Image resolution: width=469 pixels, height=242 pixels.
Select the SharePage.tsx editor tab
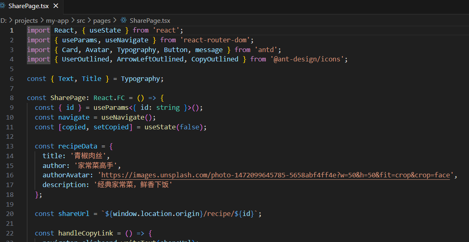[31, 6]
